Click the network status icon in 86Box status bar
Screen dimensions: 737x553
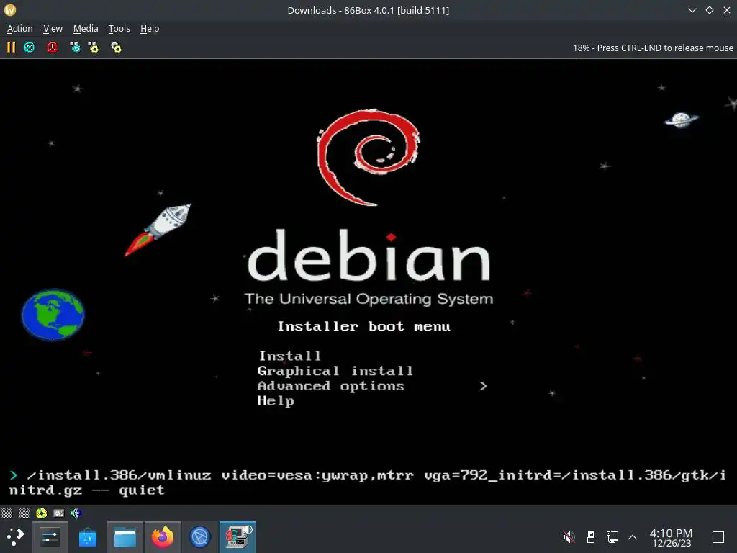click(59, 513)
